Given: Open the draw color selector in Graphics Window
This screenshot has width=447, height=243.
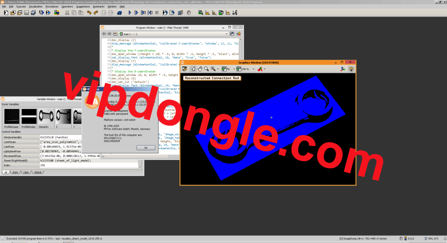Looking at the screenshot, I should pos(265,69).
